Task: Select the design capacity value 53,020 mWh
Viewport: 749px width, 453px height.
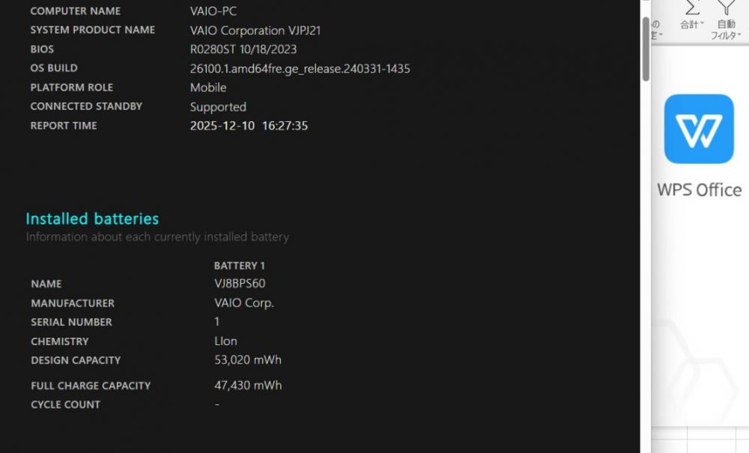Action: pos(248,360)
